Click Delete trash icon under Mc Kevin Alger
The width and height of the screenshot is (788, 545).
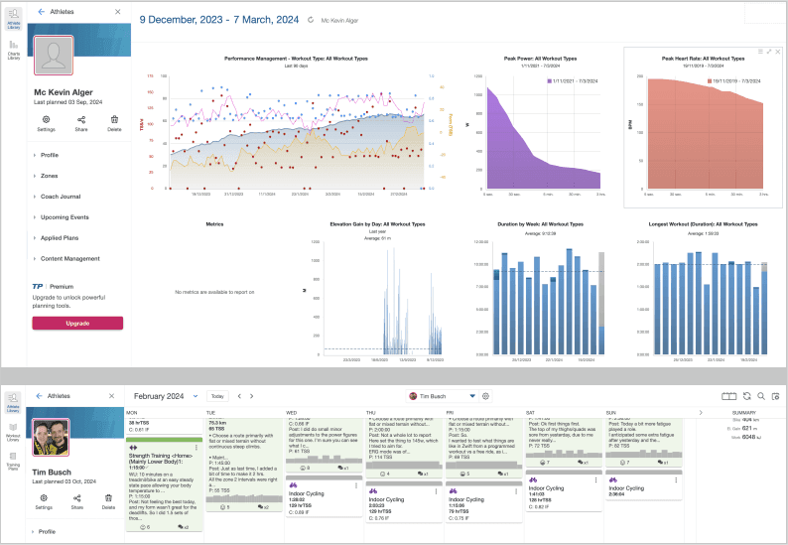pos(114,120)
